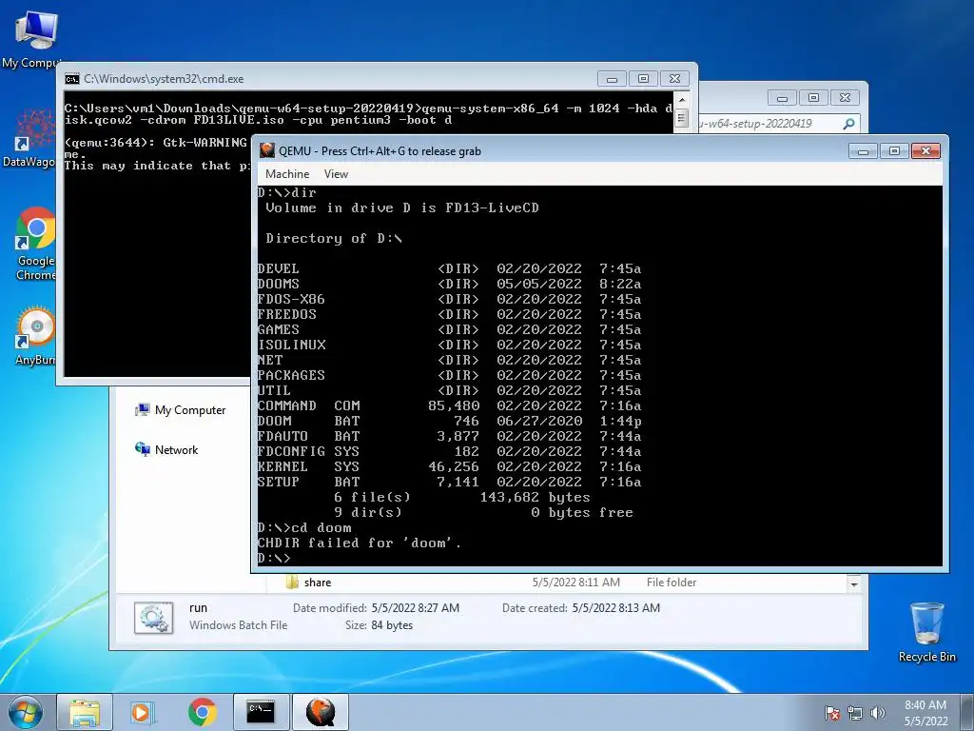Click the share folder icon in Explorer list
The image size is (974, 731).
click(292, 583)
